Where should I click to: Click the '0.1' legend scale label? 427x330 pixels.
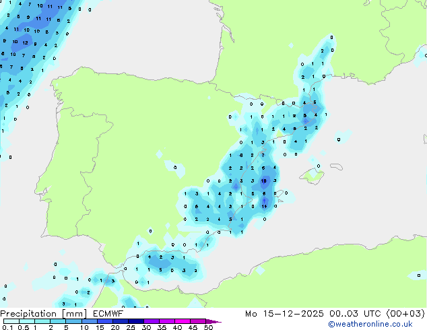click(7, 327)
